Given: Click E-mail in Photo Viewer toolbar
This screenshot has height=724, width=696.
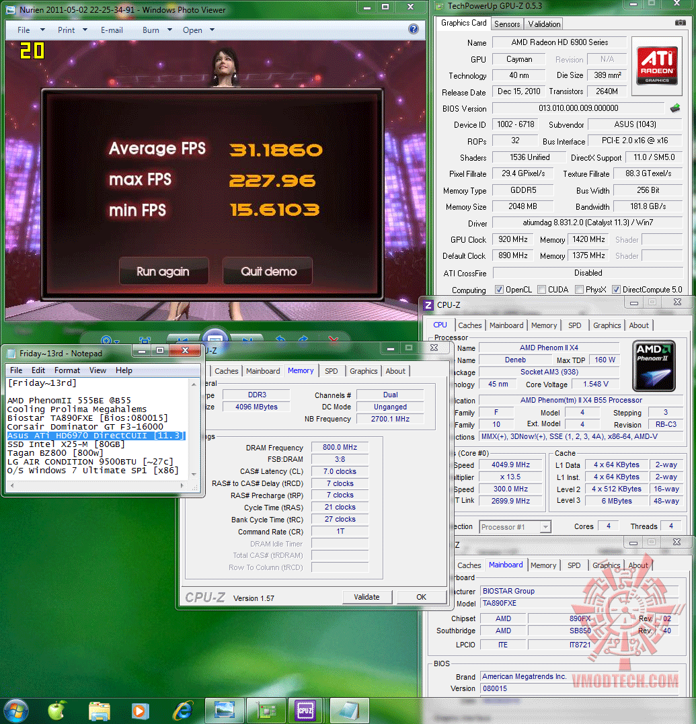Looking at the screenshot, I should pos(112,30).
